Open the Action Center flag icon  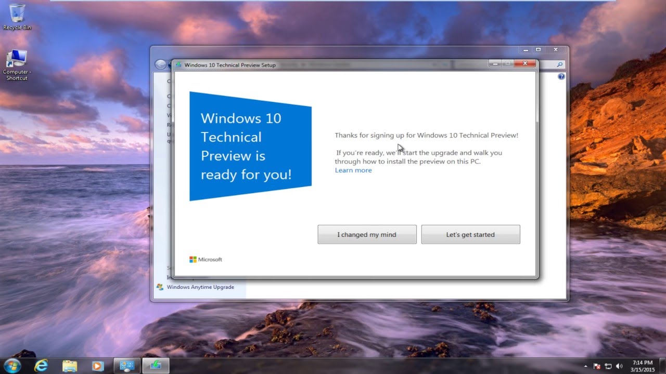coord(597,366)
